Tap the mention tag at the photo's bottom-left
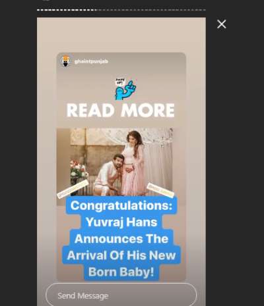 click(73, 189)
